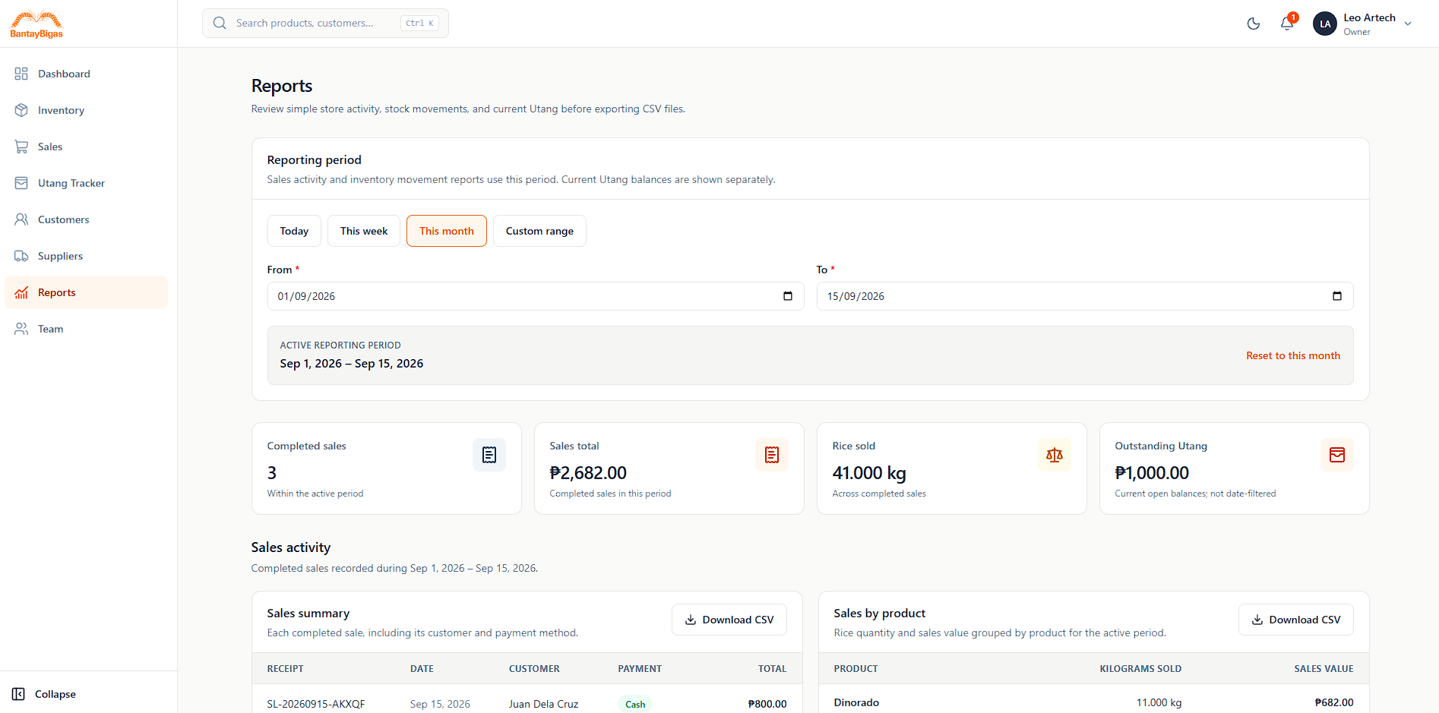Click Reset to this month link
The height and width of the screenshot is (713, 1439).
pos(1293,355)
